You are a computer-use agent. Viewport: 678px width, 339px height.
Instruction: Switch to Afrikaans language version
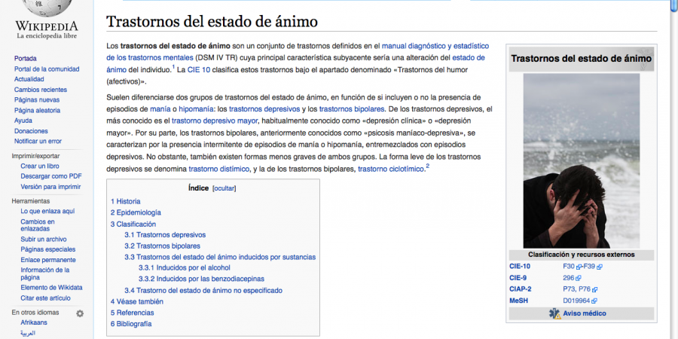click(34, 322)
